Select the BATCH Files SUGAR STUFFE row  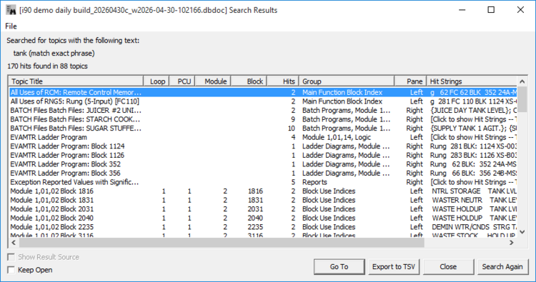tap(263, 129)
